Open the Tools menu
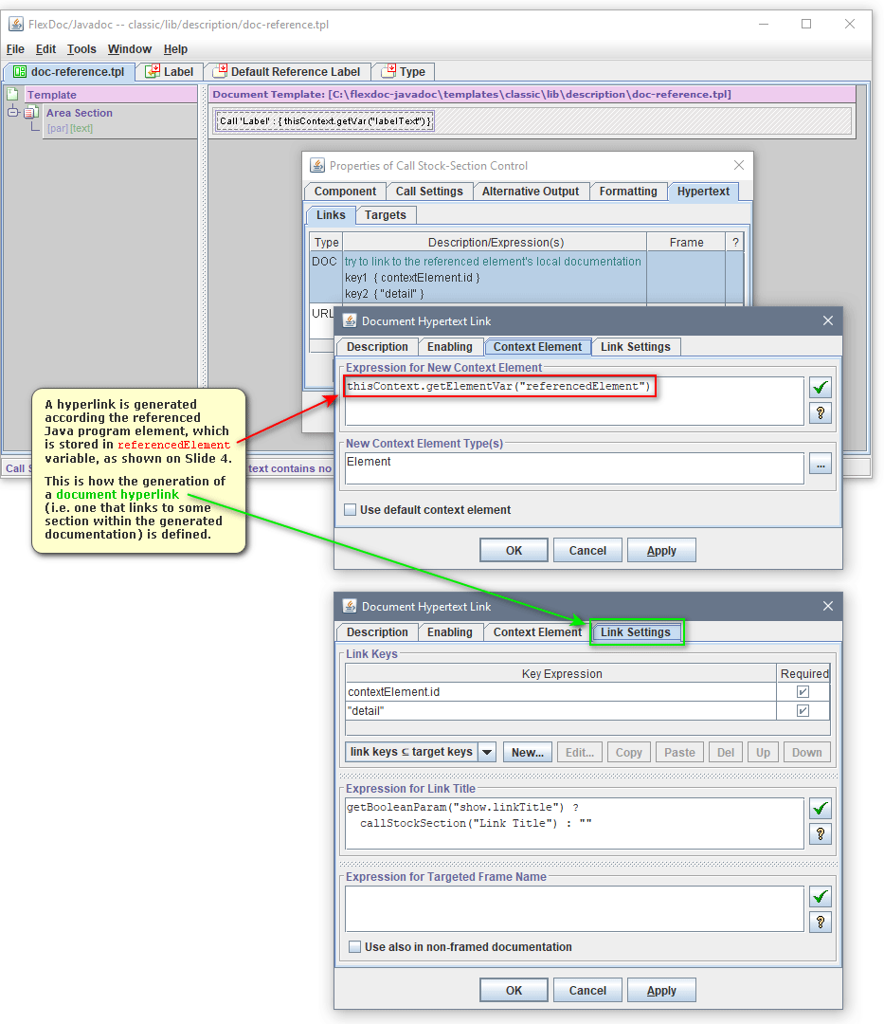884x1024 pixels. tap(81, 49)
